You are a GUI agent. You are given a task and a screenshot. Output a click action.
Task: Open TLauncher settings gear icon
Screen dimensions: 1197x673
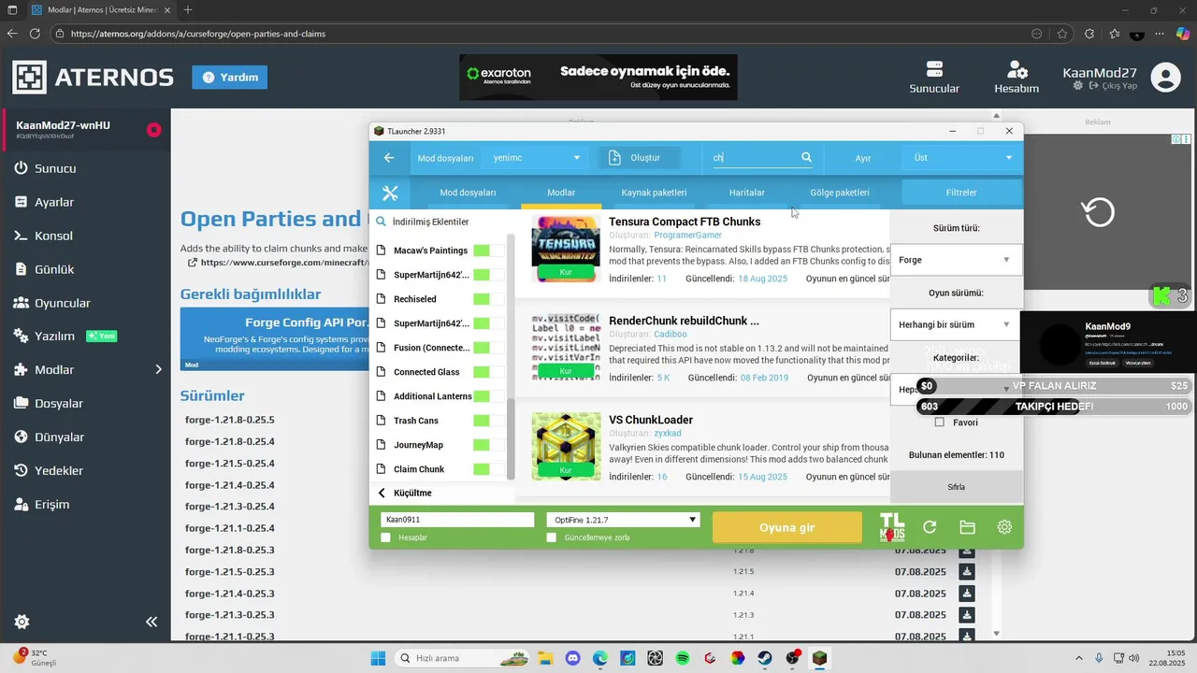(x=1004, y=527)
